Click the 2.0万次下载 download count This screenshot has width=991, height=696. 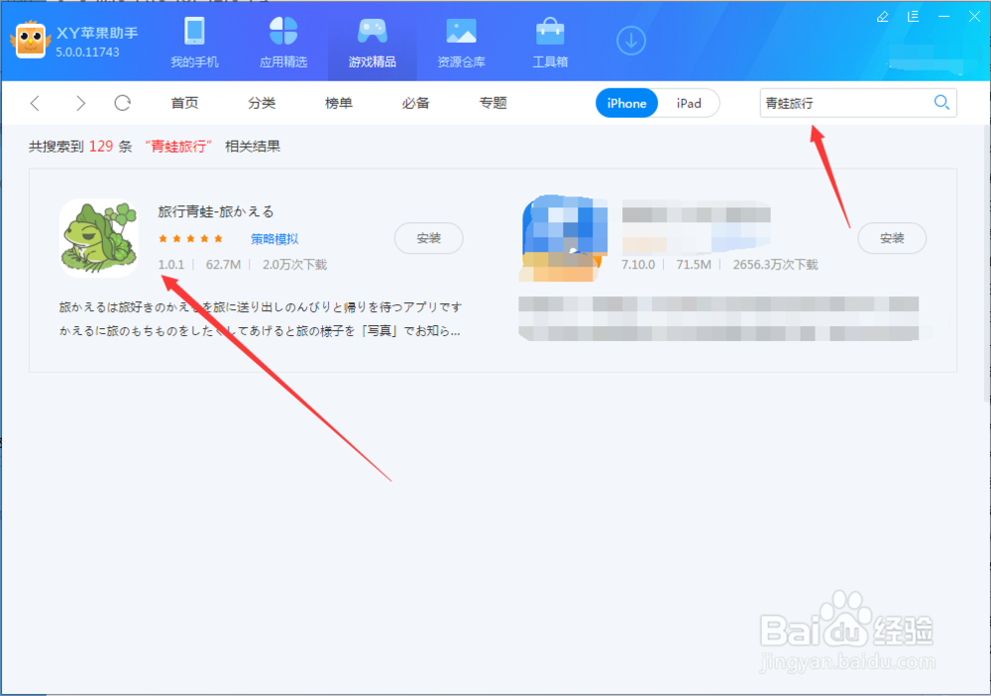[x=294, y=265]
